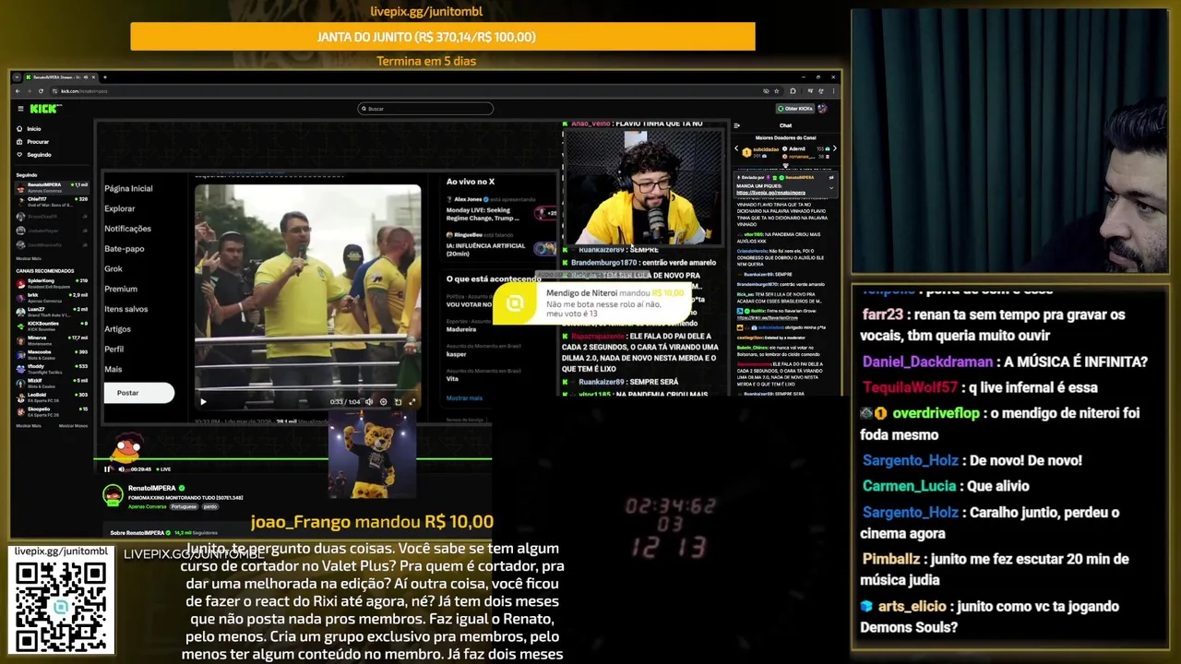Open the browser extensions puzzle icon
This screenshot has width=1181, height=664.
(x=793, y=91)
